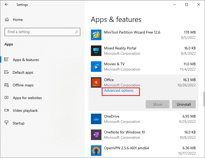
Task: Click the MiniTool Partition Wizard app icon
Action: click(x=96, y=35)
